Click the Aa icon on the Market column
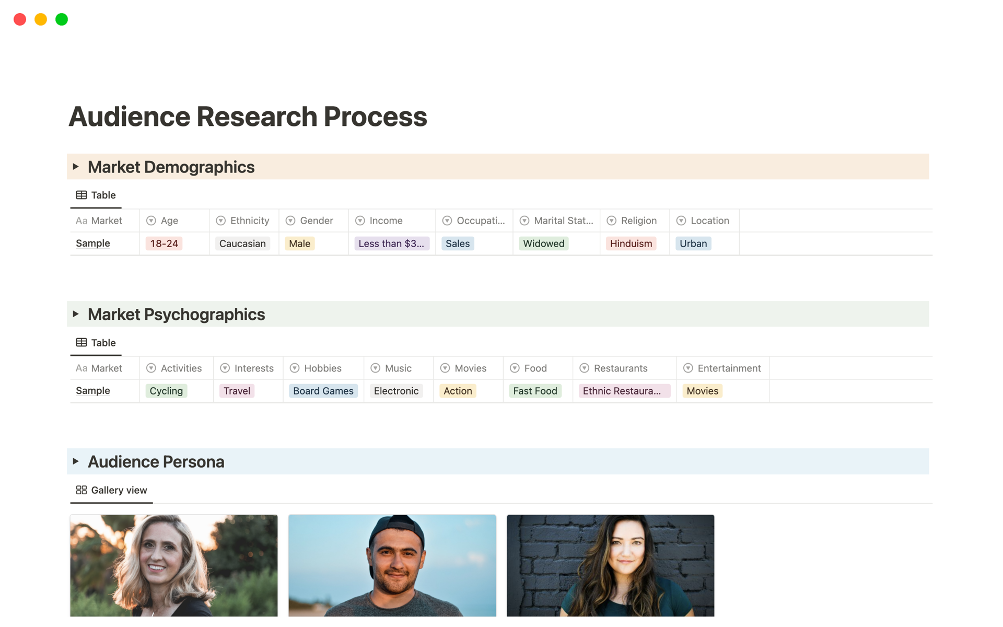Screen dimensions: 1003x627 point(81,220)
